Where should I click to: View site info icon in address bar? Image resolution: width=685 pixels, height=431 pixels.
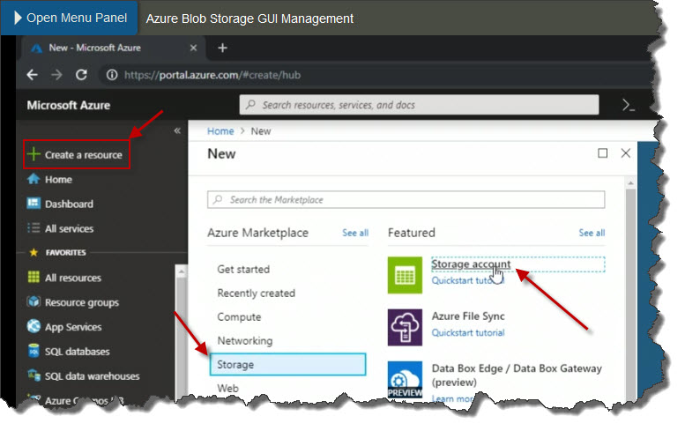(112, 75)
